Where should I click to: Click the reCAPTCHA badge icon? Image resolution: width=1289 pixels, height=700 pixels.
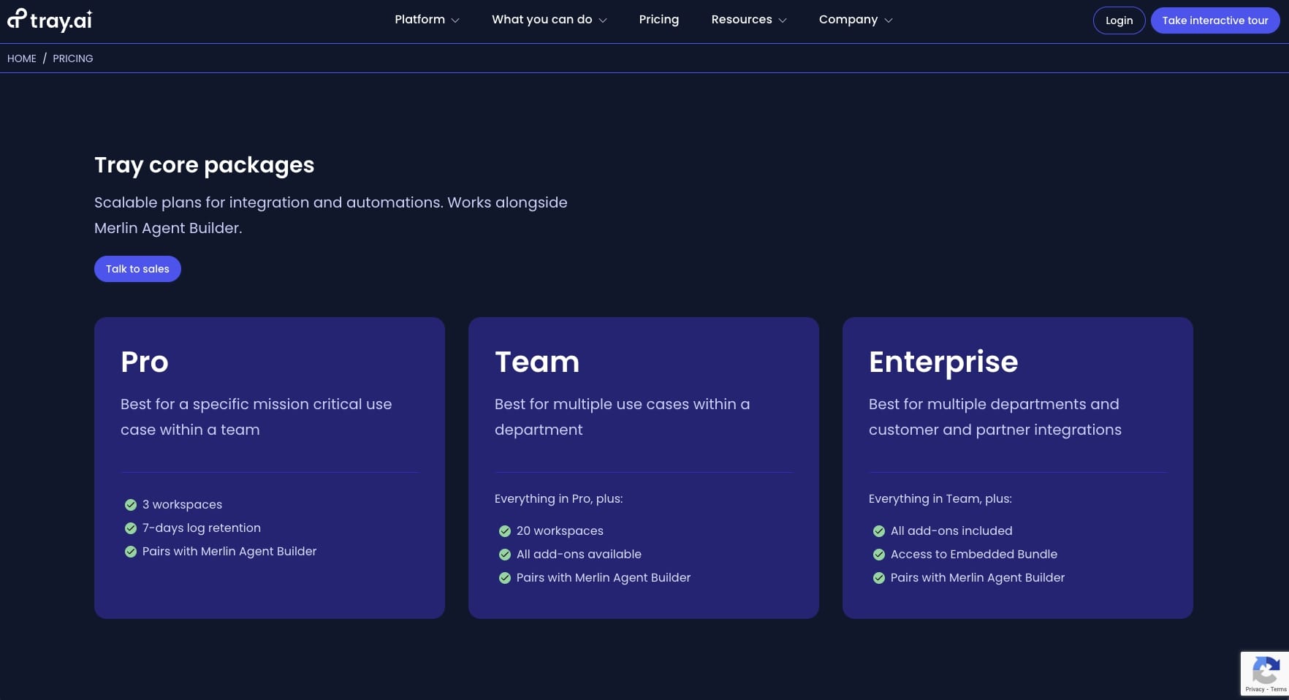1266,669
